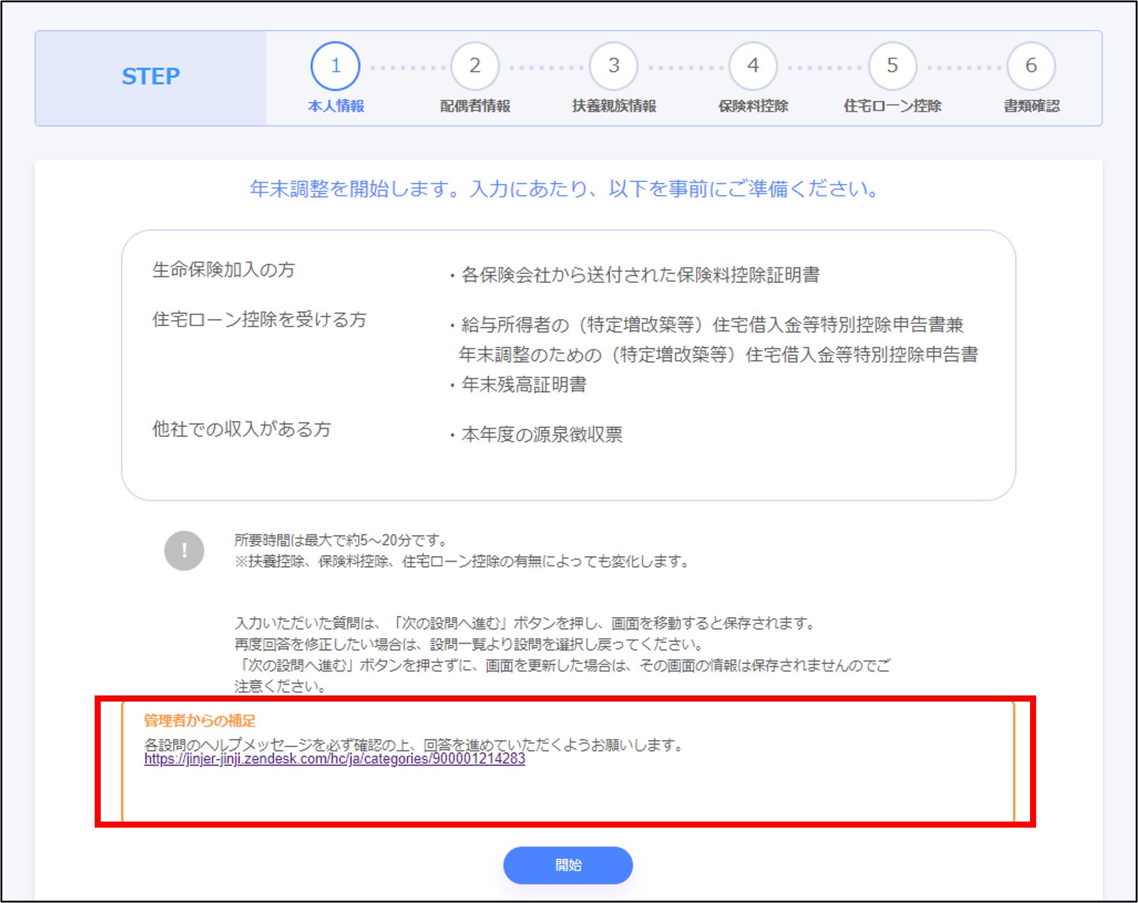Select the step 5 circle icon

click(892, 66)
